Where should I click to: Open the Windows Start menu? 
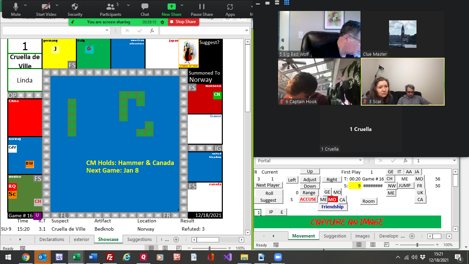click(x=8, y=257)
